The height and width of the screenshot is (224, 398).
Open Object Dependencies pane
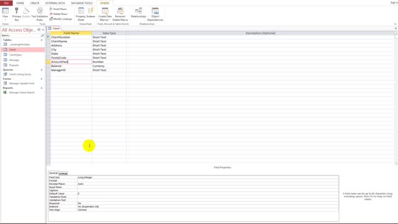(x=155, y=14)
